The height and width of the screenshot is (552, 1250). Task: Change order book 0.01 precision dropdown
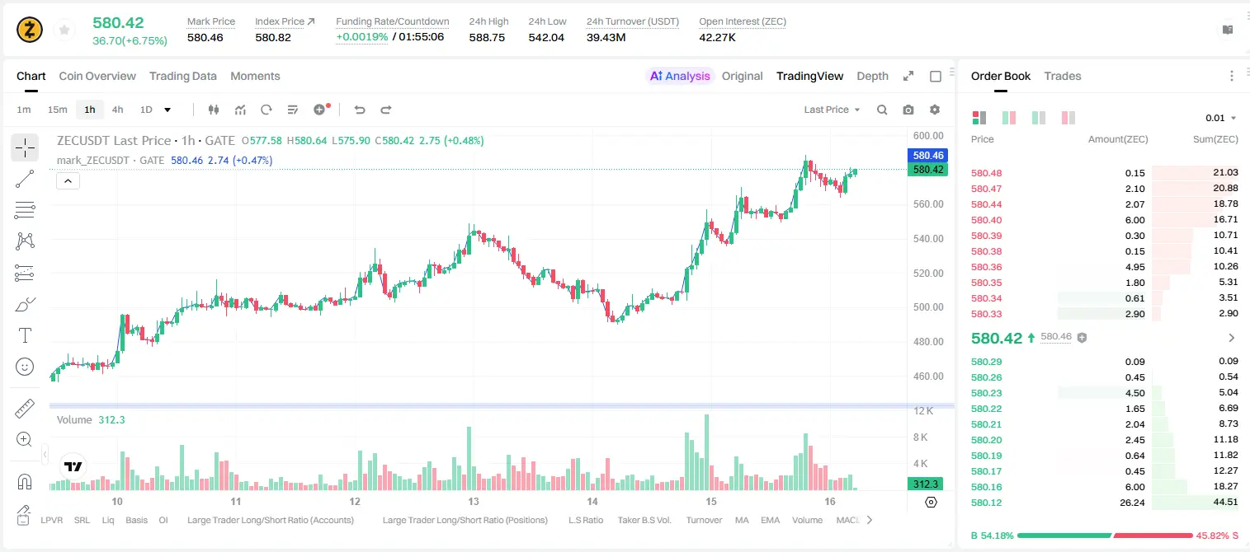pos(1221,118)
